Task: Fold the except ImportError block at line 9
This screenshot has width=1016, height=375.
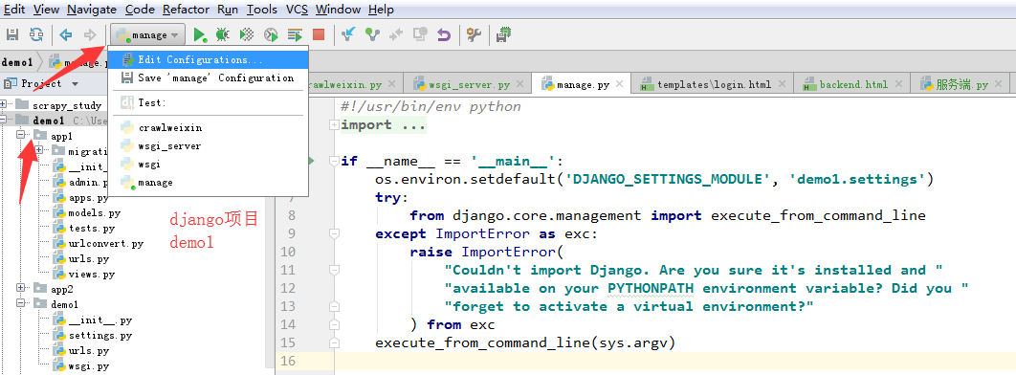Action: pyautogui.click(x=334, y=233)
